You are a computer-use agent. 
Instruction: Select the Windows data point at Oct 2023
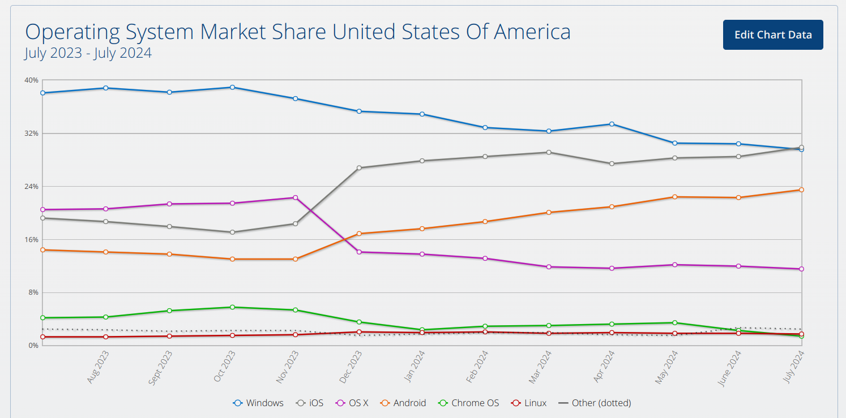tap(233, 87)
